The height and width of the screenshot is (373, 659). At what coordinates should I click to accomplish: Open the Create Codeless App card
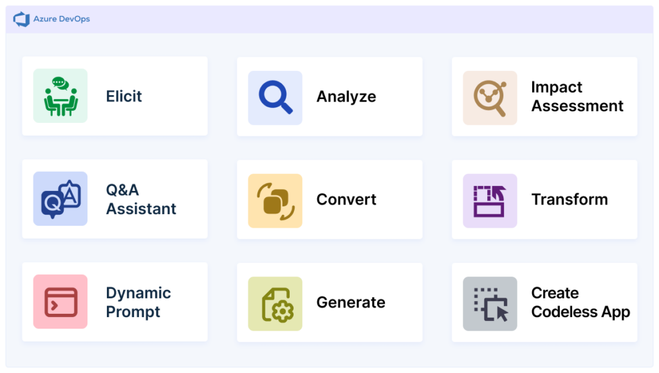click(x=544, y=302)
